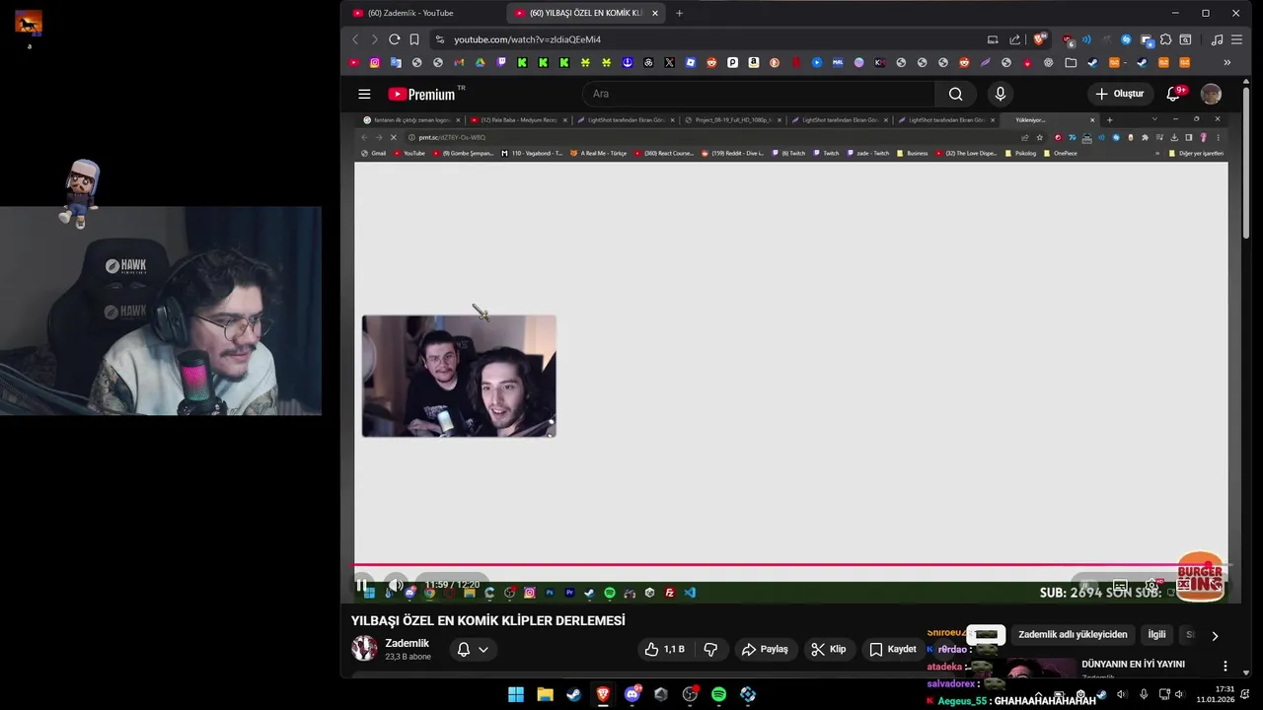The height and width of the screenshot is (710, 1263).
Task: Select the 'Zademlik adlı yükleyiciden' chip
Action: [x=1073, y=635]
